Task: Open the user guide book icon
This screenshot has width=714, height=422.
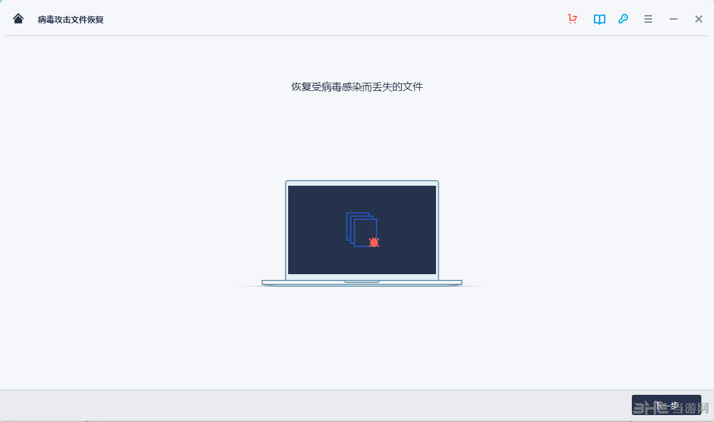Action: [x=599, y=19]
